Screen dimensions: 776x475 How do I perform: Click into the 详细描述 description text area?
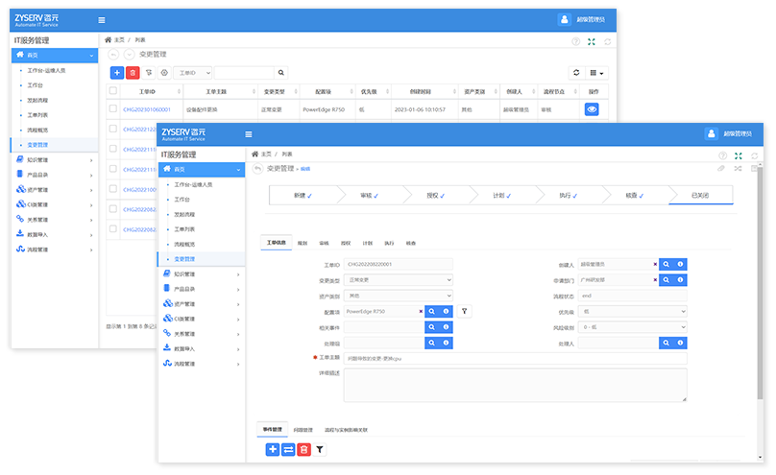(x=515, y=385)
